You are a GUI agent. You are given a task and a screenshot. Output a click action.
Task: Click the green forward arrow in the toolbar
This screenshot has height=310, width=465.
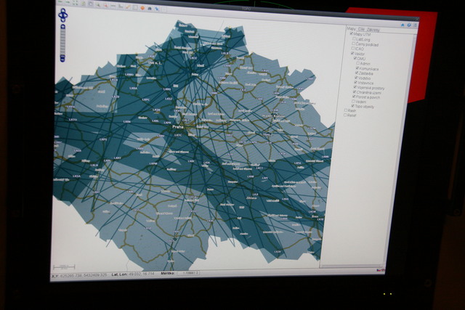pyautogui.click(x=68, y=1)
